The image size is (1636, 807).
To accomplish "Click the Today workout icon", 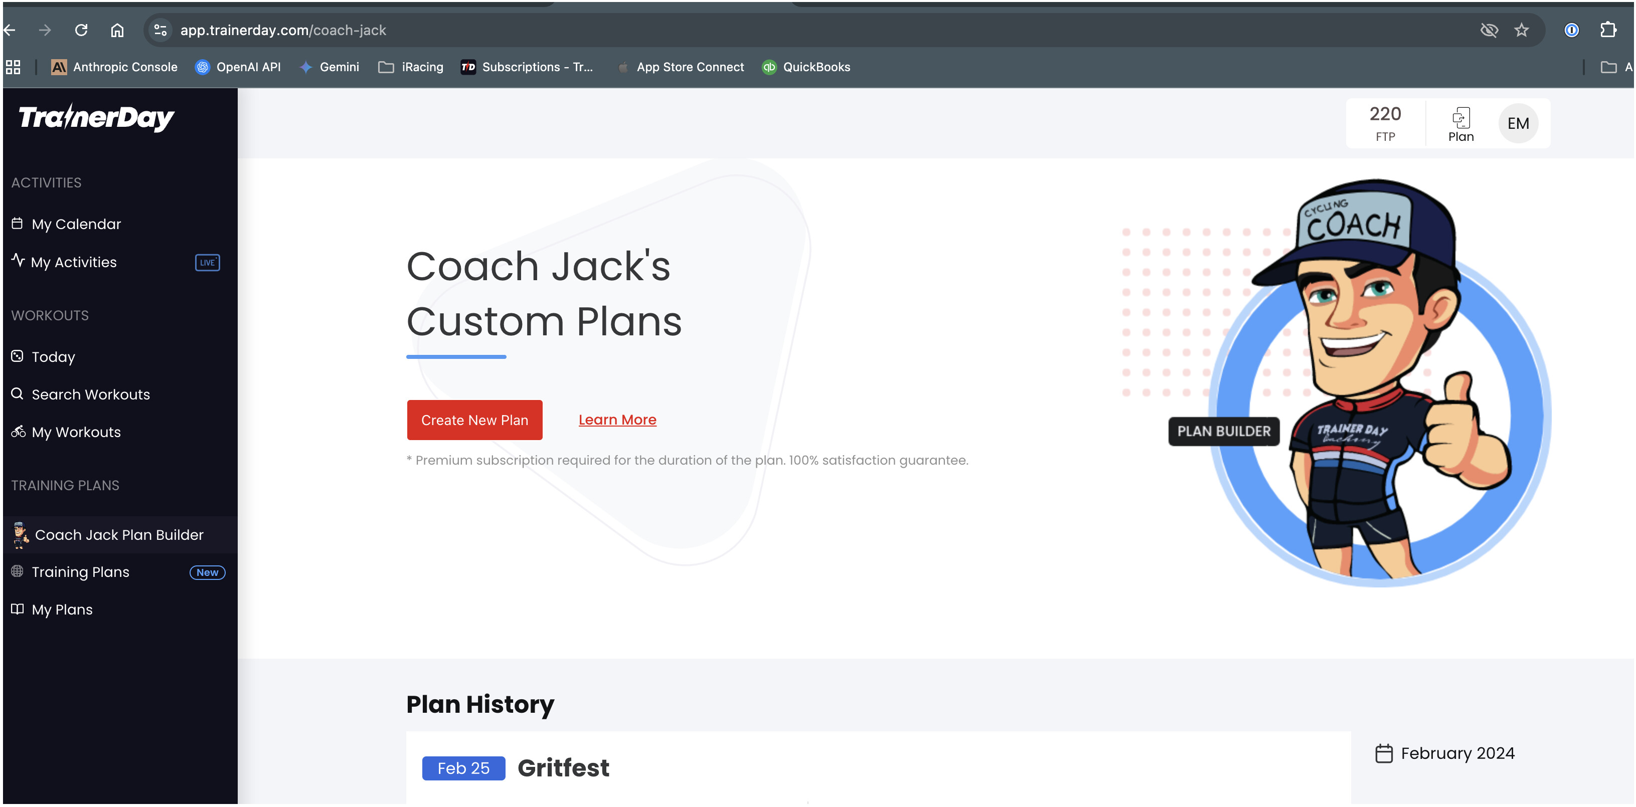I will pos(17,356).
